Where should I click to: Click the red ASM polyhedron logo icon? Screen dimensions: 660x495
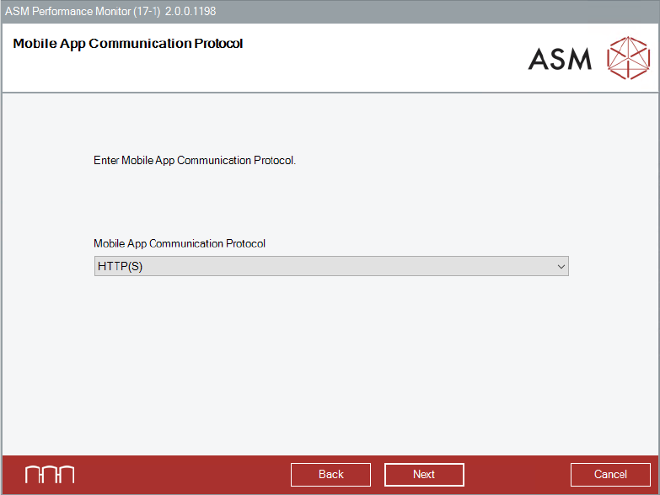(629, 58)
